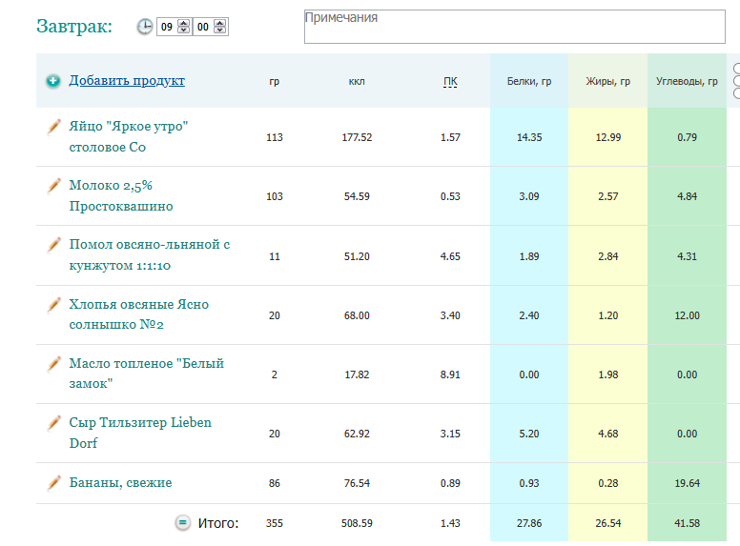Screen dimensions: 740x546
Task: Click the pencil edit icon for Яйцо "Яркое утро"
Action: click(53, 127)
